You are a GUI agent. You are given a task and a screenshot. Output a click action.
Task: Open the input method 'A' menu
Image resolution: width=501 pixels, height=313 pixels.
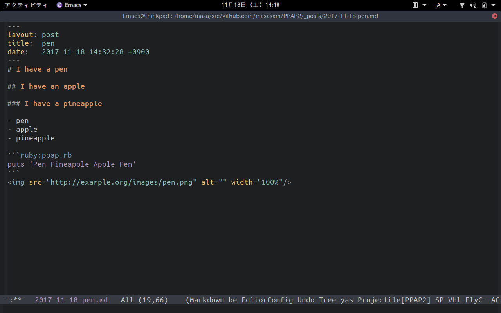(x=442, y=5)
